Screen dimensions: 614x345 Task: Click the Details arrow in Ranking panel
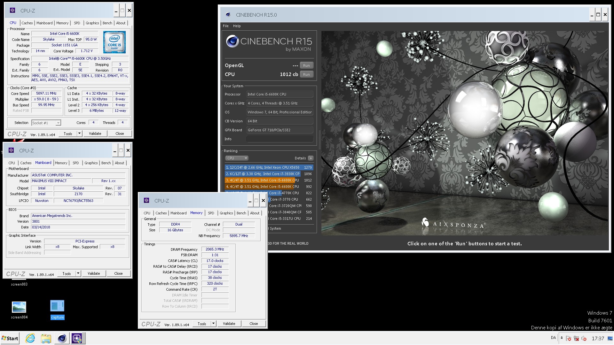coord(311,158)
